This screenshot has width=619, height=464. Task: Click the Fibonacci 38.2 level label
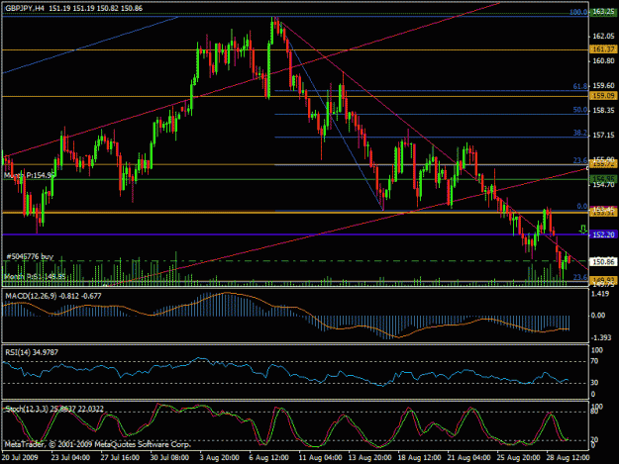(x=580, y=133)
